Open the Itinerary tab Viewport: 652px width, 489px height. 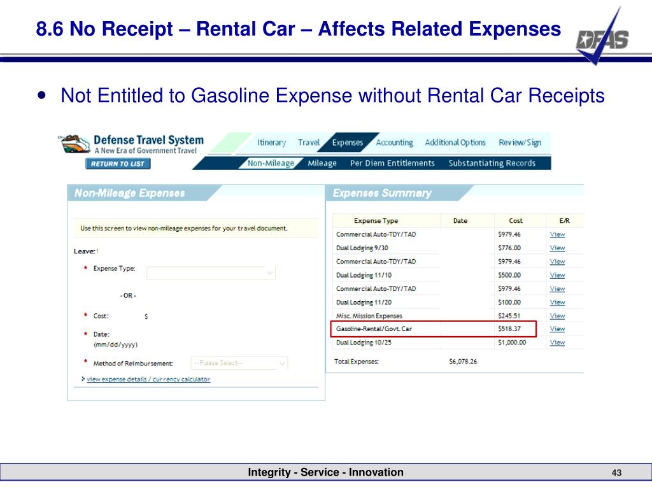(x=271, y=143)
